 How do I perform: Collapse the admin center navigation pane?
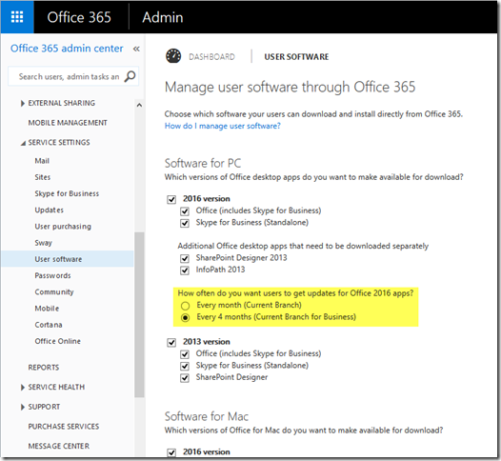(136, 49)
